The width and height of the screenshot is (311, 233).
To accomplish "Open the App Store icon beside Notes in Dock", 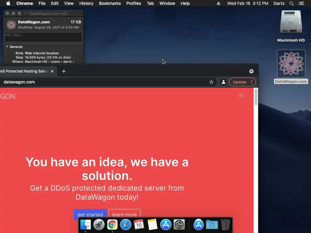I will tap(166, 225).
